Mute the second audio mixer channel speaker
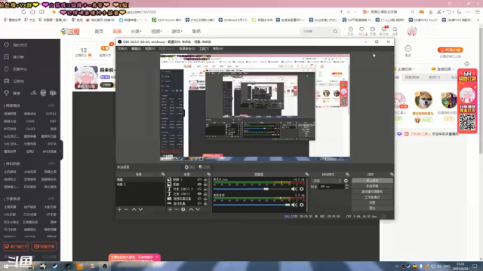483x271 pixels. [294, 205]
